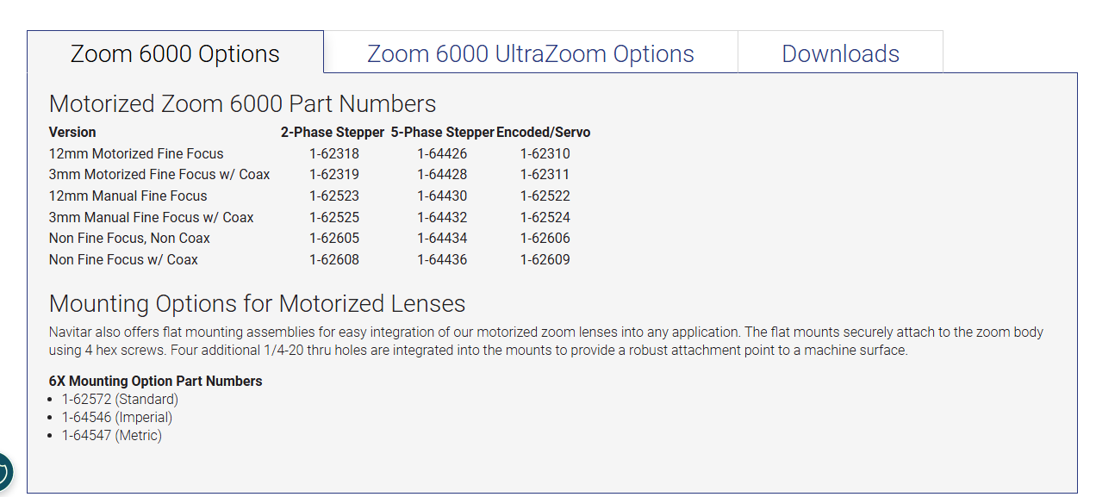
Task: Click the circular shield icon at bottom left
Action: pos(3,473)
